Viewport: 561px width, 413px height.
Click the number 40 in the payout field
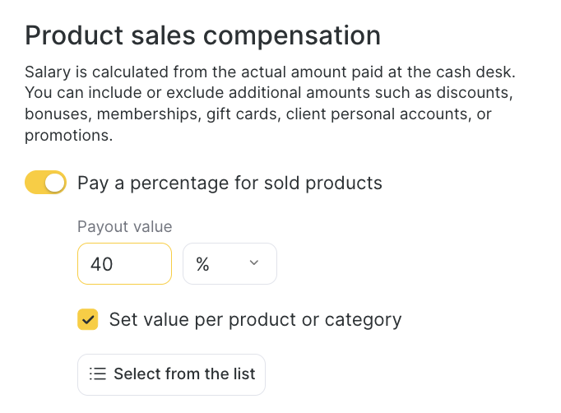click(102, 264)
